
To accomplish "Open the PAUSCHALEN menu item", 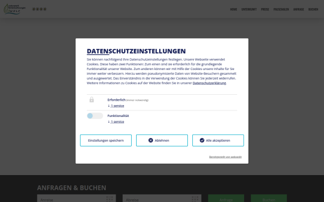I will (281, 9).
